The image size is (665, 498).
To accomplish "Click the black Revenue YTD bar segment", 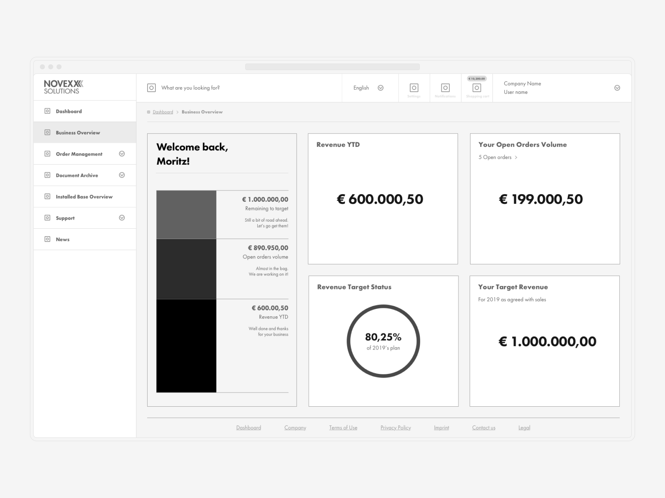I will tap(186, 346).
